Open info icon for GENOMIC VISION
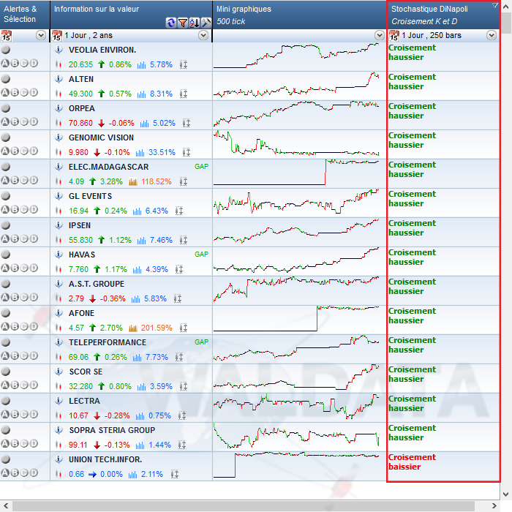The width and height of the screenshot is (512, 512). pyautogui.click(x=59, y=138)
